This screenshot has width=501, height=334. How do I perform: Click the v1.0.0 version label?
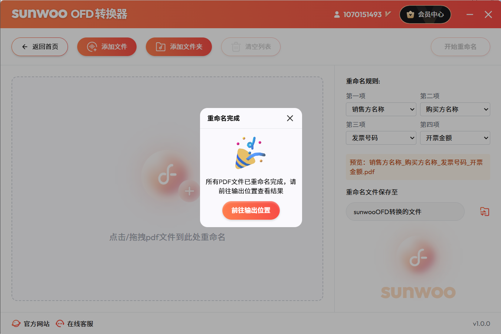481,324
